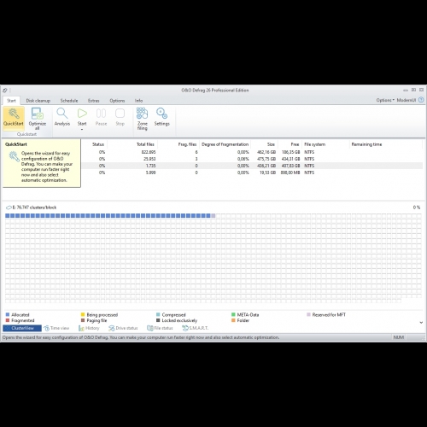
Task: Expand the Start button dropdown arrow
Action: tap(82, 130)
